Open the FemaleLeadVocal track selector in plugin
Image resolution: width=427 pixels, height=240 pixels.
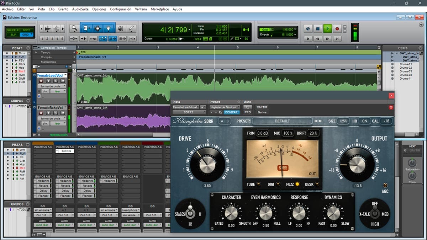pos(186,107)
